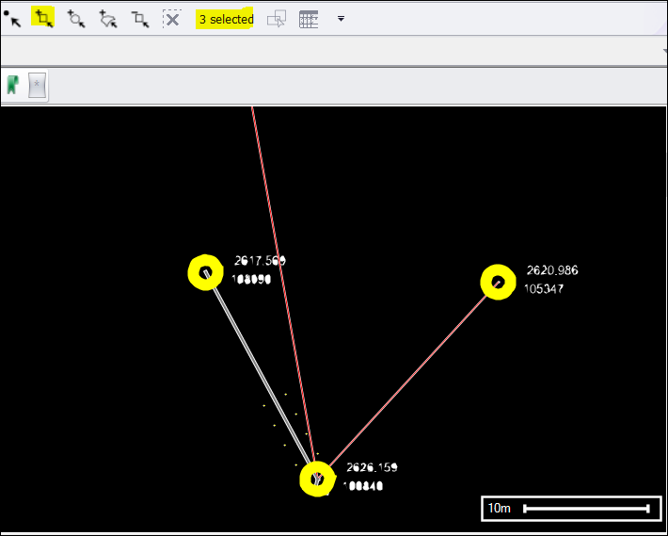Click the "3 selected" status label

pyautogui.click(x=226, y=19)
